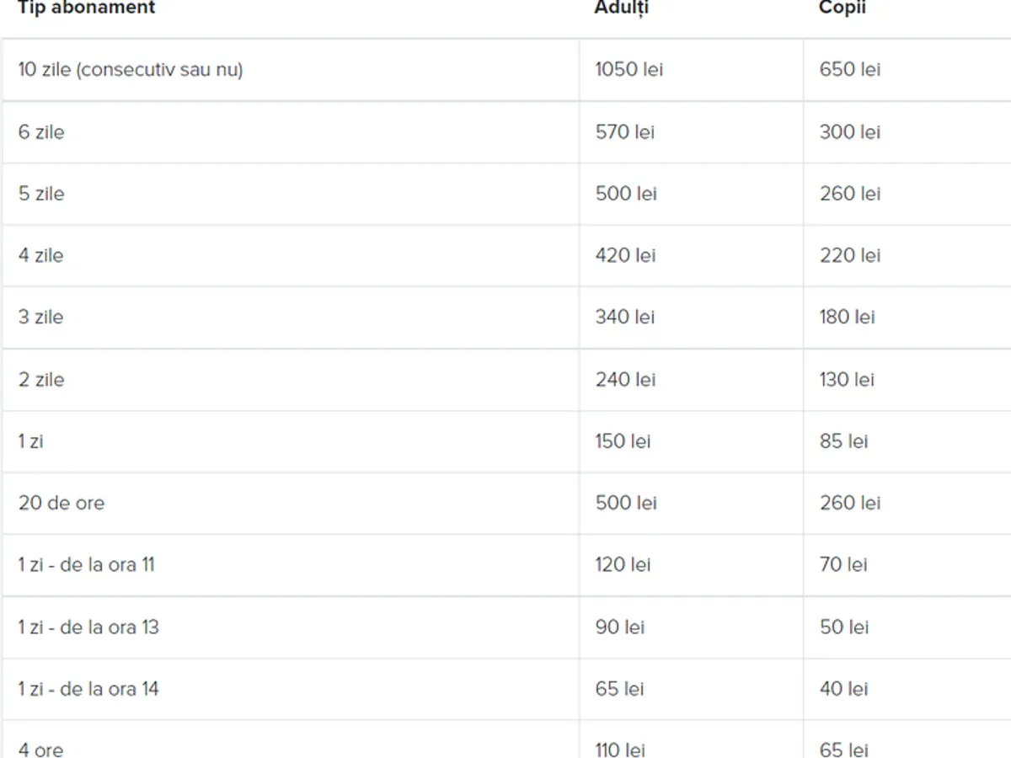Select the 110 lei adult price
The width and height of the screenshot is (1011, 758).
619,749
